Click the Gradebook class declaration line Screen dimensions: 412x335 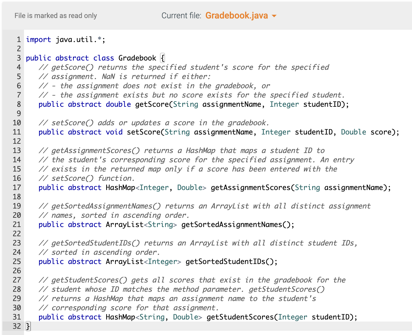[x=95, y=58]
